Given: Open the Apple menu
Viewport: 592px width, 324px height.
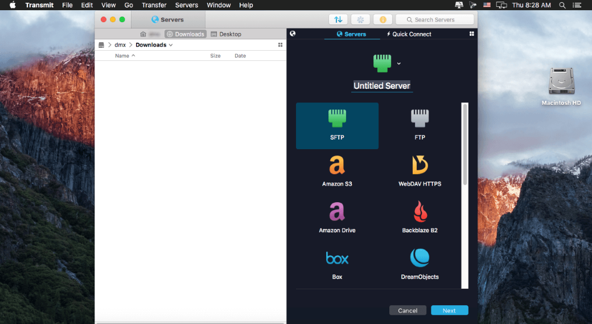Looking at the screenshot, I should 13,5.
